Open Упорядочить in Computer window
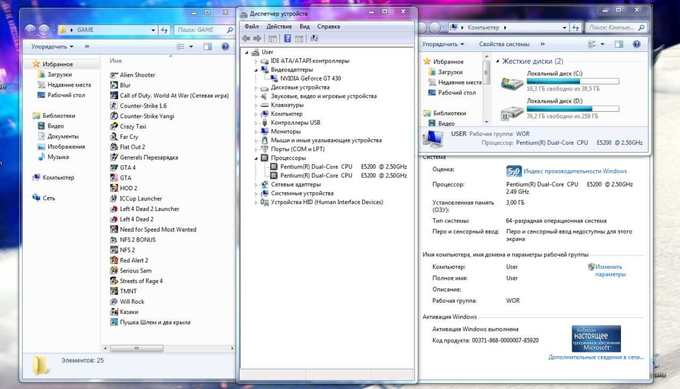Viewport: 680px width, 389px height. pos(444,44)
